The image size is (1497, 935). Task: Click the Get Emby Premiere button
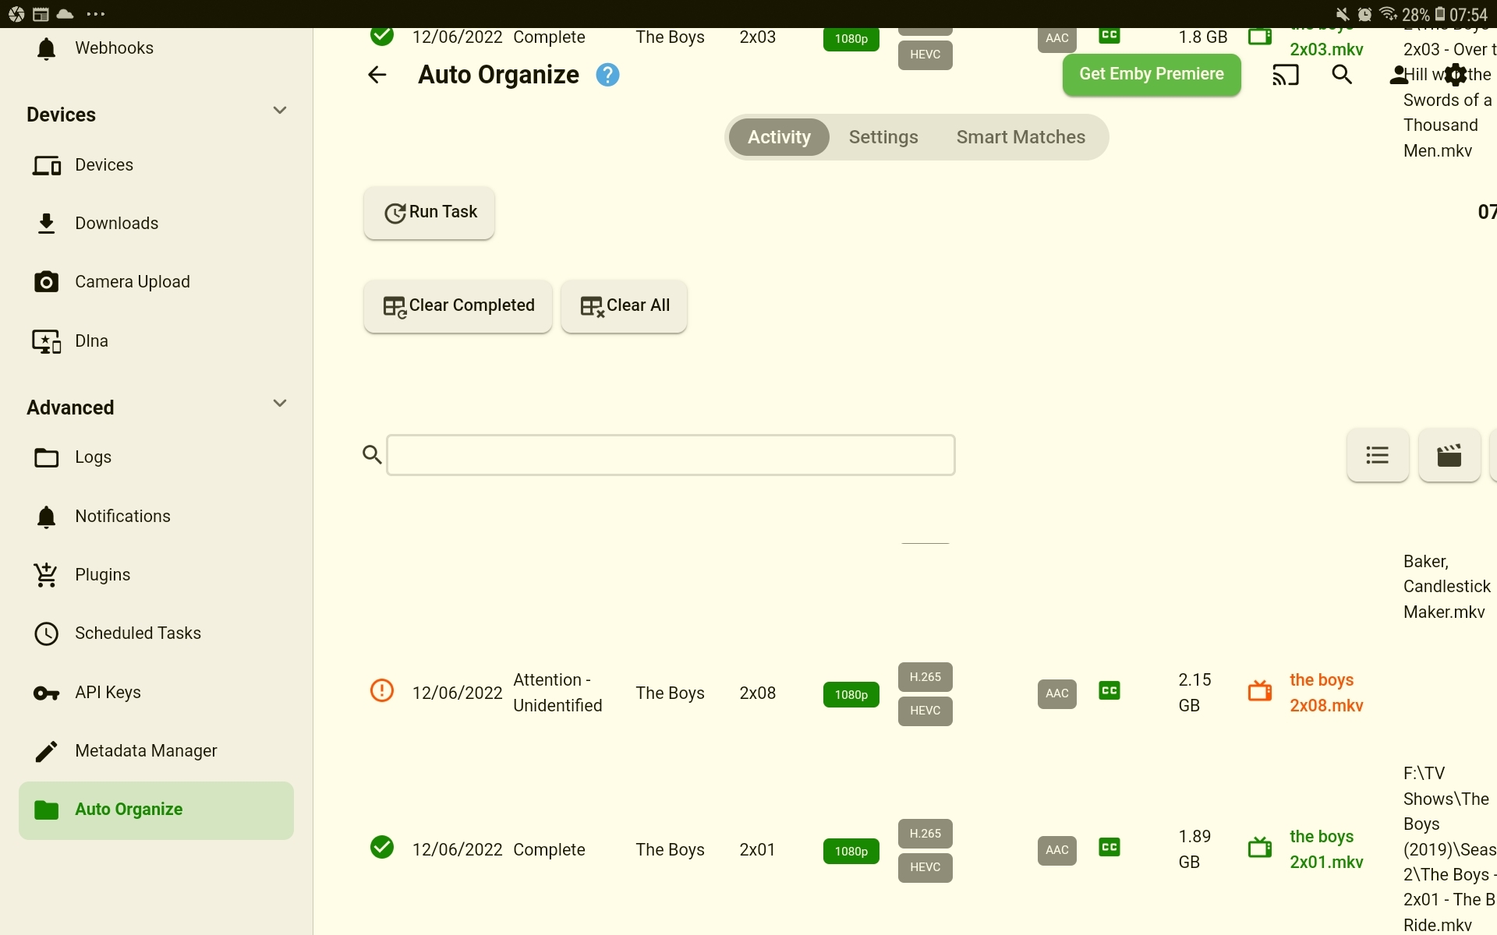tap(1151, 75)
